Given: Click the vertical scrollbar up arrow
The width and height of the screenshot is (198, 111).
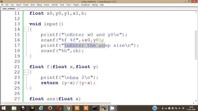Looking at the screenshot, I should 196,12.
